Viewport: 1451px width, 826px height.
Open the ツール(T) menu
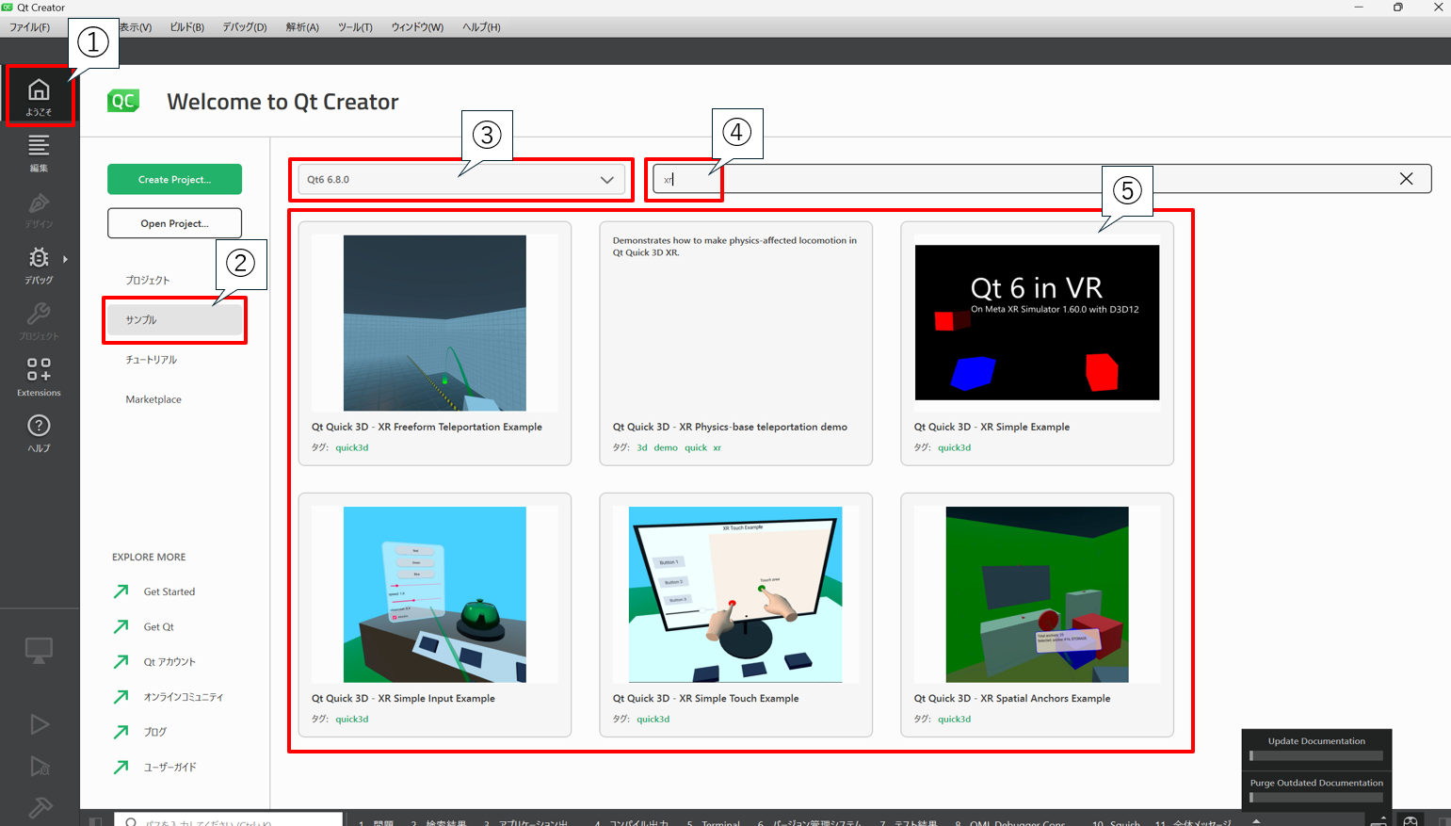(355, 27)
